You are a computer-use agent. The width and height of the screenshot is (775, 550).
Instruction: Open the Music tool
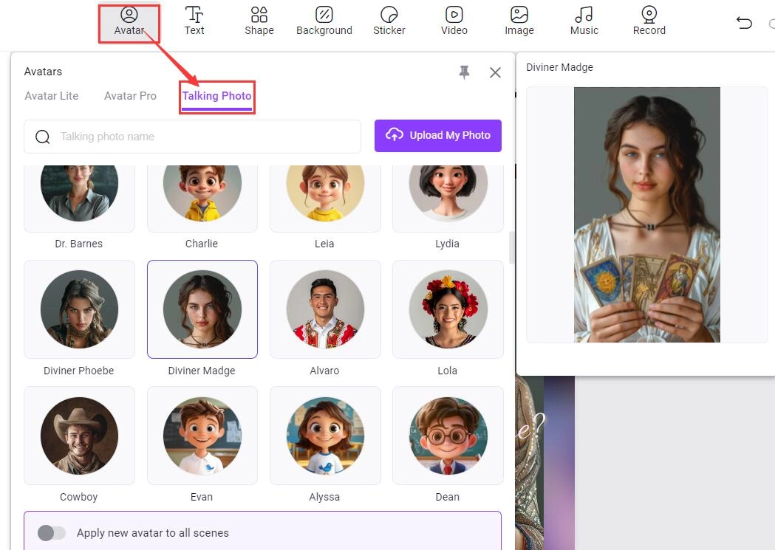(x=584, y=21)
